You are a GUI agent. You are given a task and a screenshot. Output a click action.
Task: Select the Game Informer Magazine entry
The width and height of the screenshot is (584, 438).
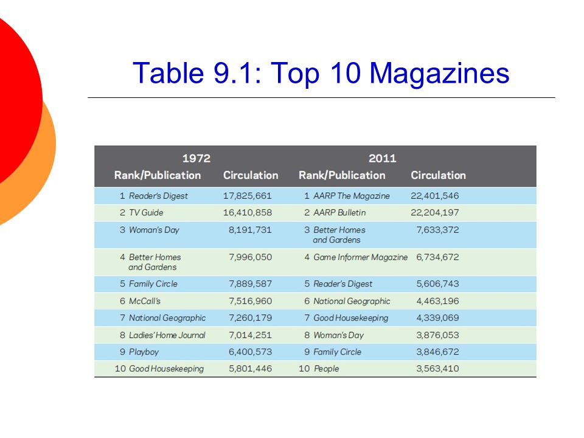click(x=361, y=257)
